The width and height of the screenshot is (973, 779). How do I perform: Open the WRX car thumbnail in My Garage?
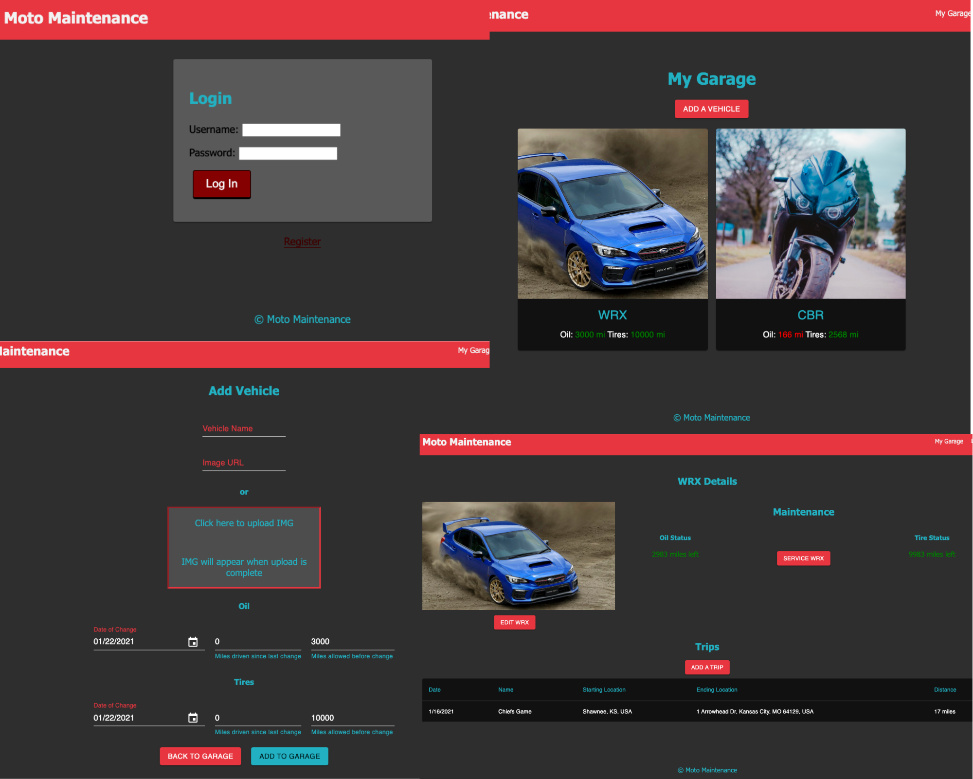click(x=613, y=214)
